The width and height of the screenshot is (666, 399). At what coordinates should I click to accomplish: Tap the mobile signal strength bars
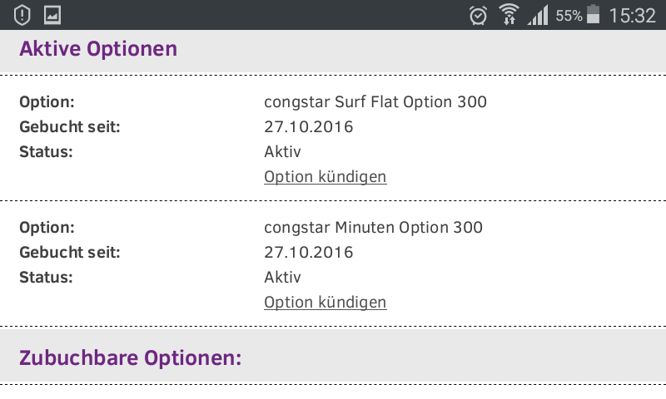[x=539, y=15]
